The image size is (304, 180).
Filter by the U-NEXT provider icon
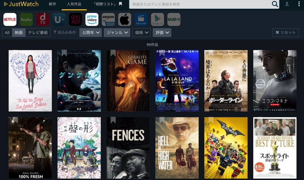coord(59,19)
